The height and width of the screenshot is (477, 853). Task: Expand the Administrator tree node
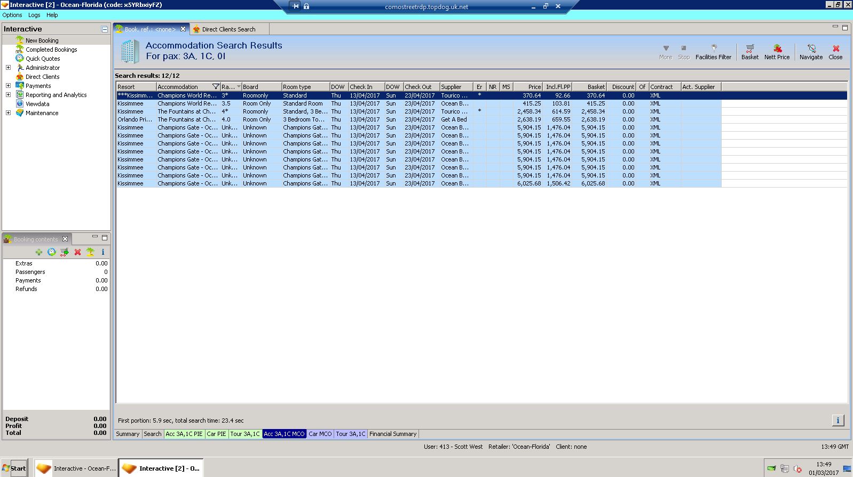pyautogui.click(x=8, y=68)
